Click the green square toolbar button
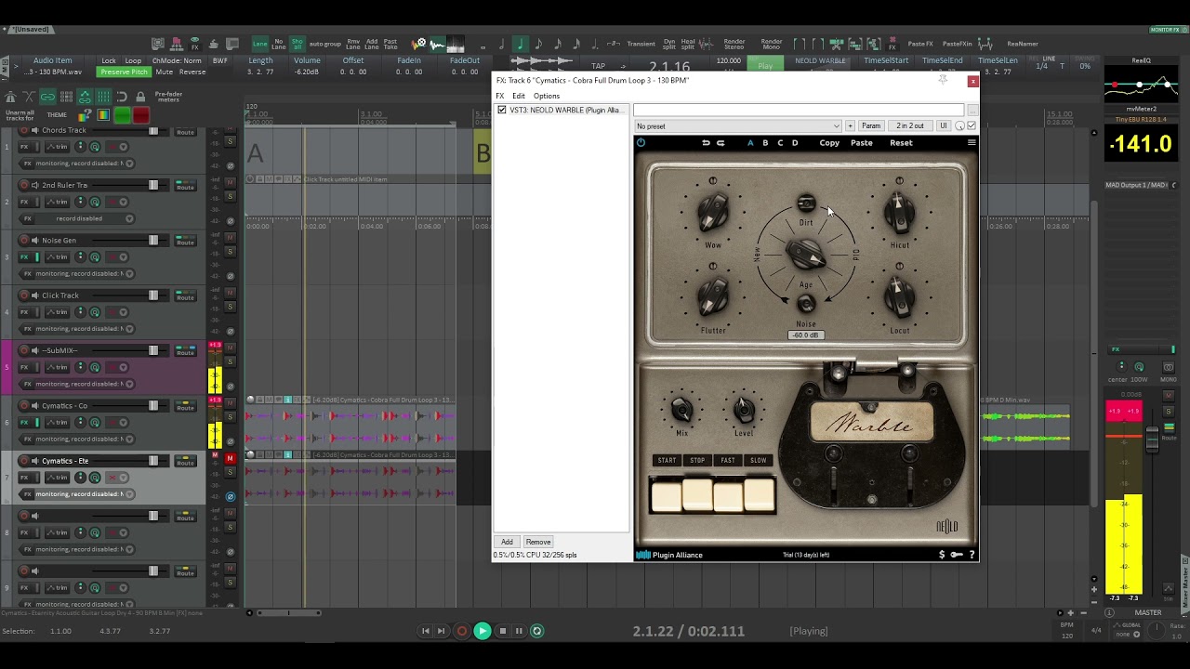 [x=122, y=115]
